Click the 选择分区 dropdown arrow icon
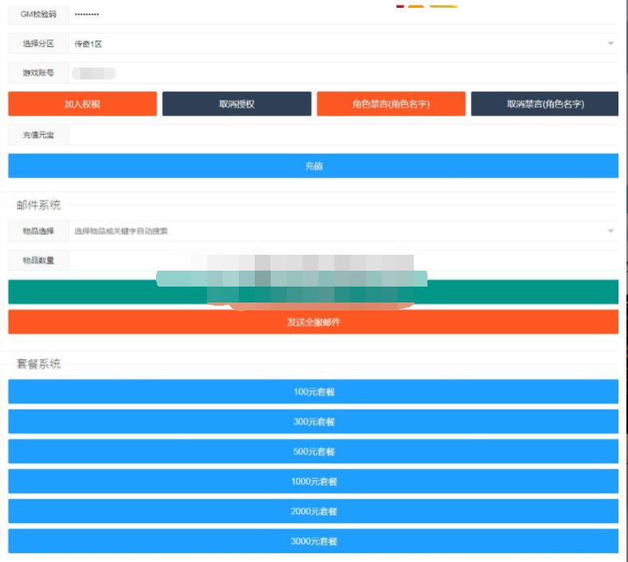Screen dimensions: 628x562 tap(610, 44)
